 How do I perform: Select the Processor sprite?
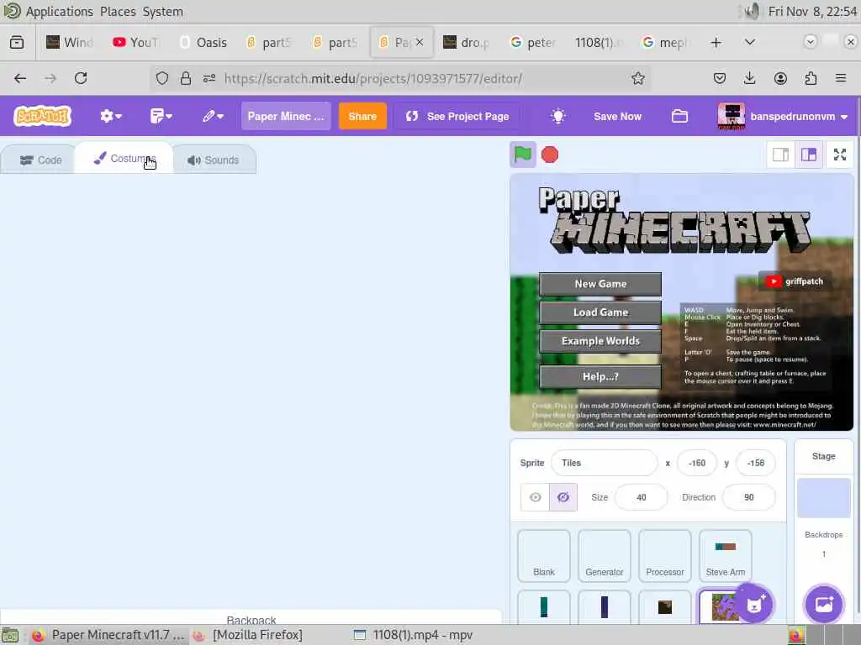click(664, 556)
